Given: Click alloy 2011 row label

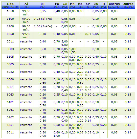Looking at the screenshot, I should (10, 41).
